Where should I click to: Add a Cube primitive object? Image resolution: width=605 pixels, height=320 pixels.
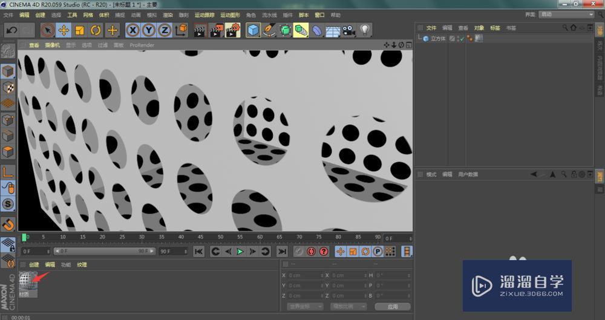(253, 30)
